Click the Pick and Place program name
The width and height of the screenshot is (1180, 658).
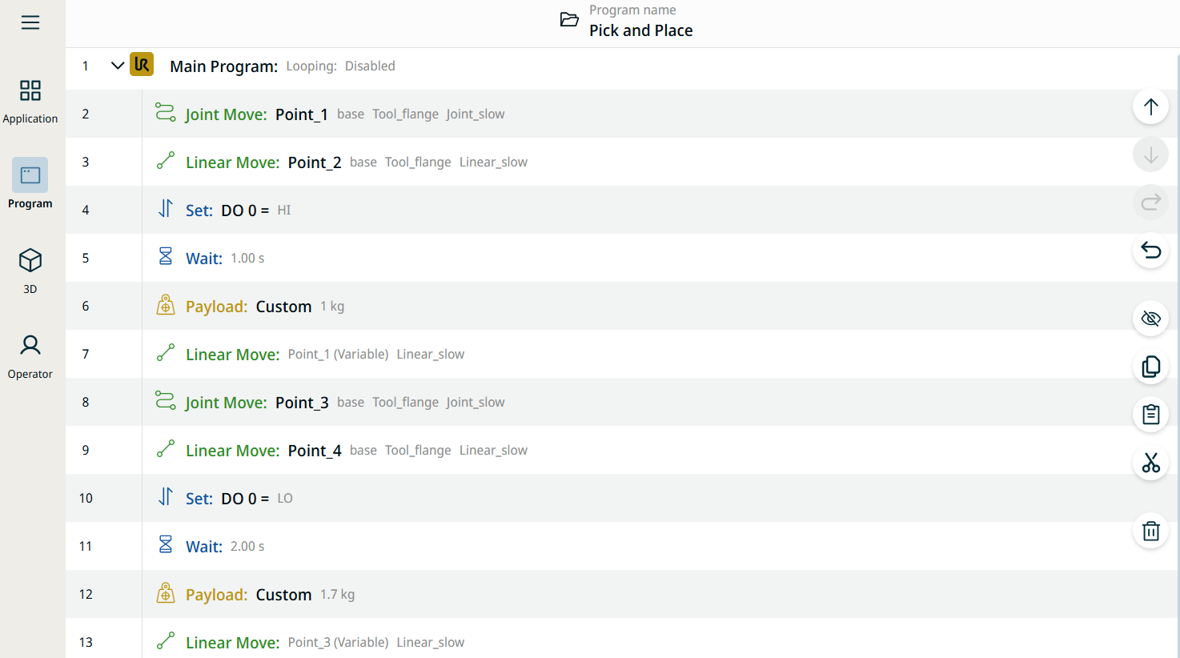click(x=640, y=30)
